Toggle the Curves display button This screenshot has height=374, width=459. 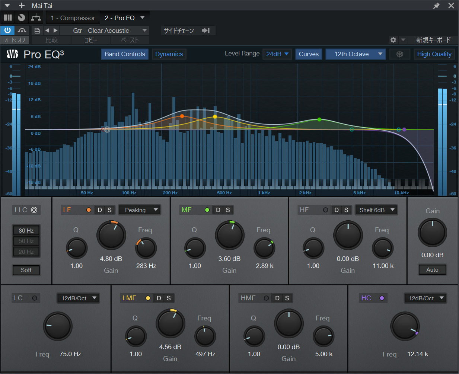point(309,54)
